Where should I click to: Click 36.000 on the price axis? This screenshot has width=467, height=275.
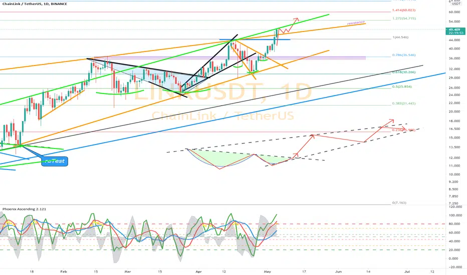pyautogui.click(x=455, y=58)
